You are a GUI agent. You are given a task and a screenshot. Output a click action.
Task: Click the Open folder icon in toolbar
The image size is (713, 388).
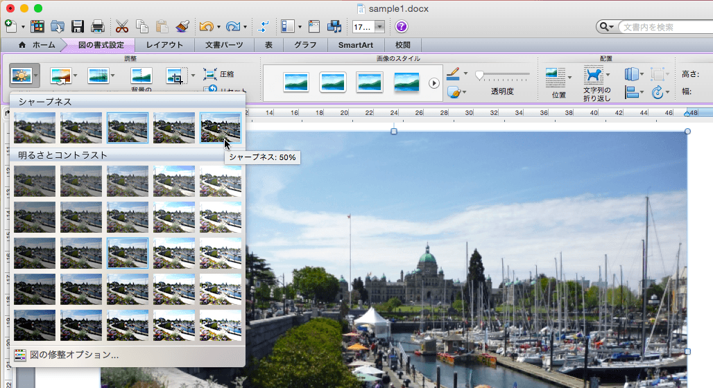(58, 27)
